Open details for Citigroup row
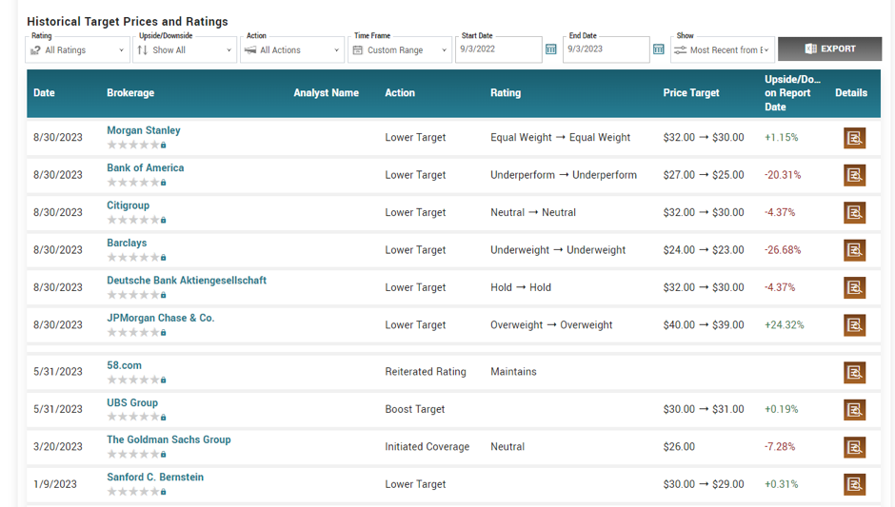Screen dimensions: 895x507 coord(854,213)
